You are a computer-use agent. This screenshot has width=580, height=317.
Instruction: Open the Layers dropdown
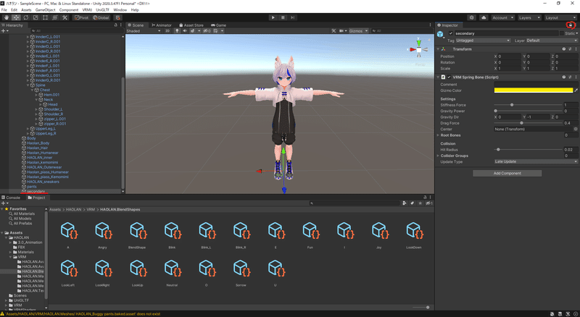pyautogui.click(x=529, y=17)
